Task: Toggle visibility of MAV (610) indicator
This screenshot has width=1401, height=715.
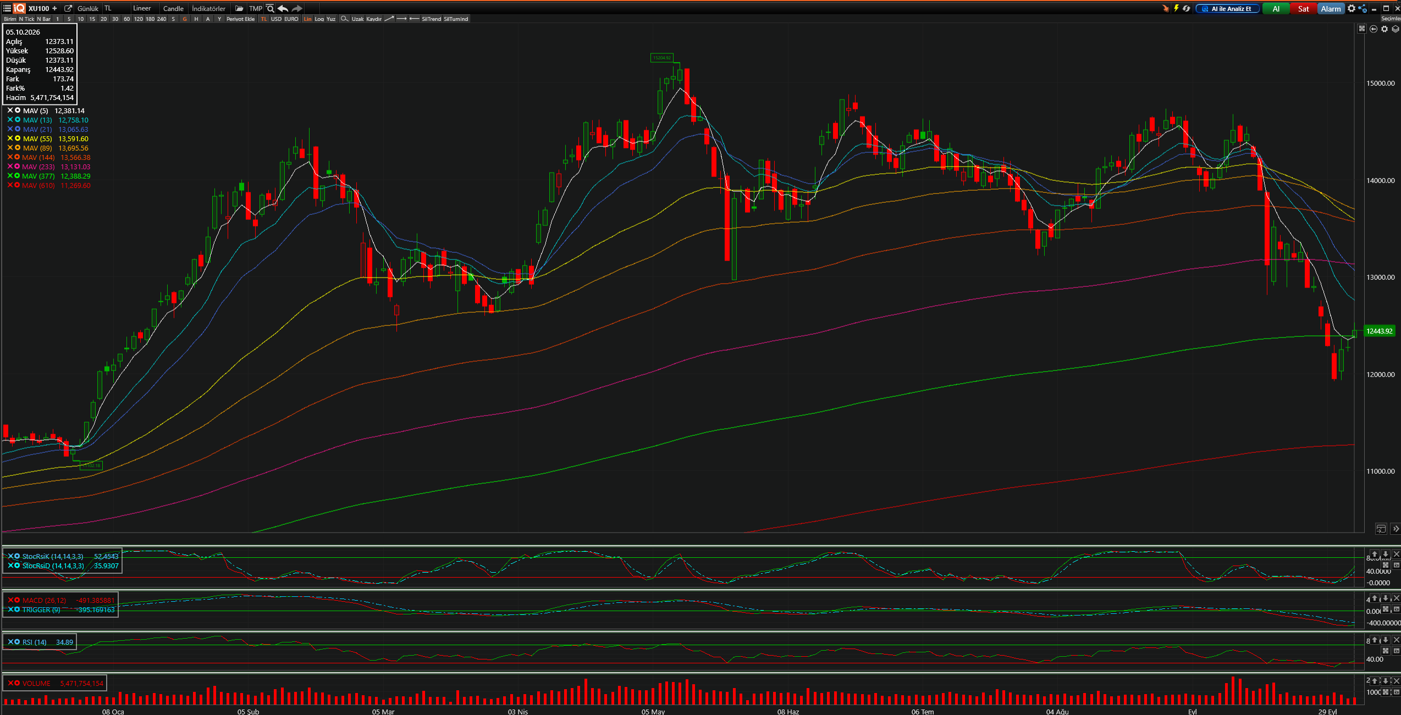Action: pyautogui.click(x=18, y=185)
